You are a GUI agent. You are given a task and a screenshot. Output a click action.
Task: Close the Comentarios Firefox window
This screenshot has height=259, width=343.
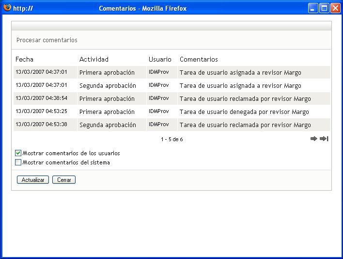click(x=335, y=8)
